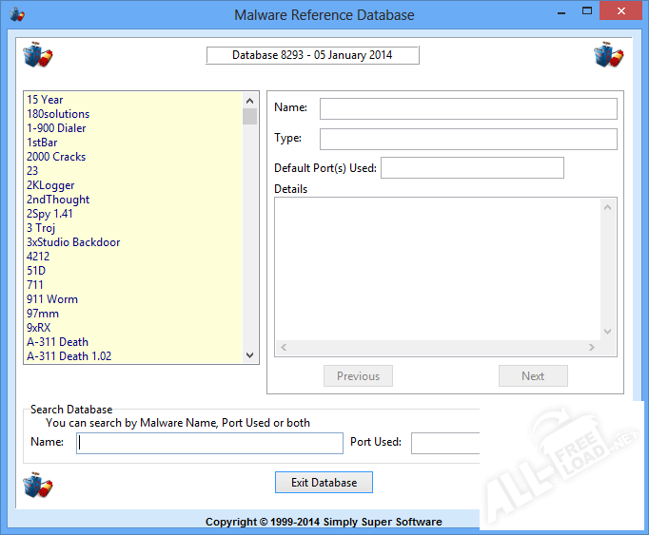This screenshot has width=649, height=535.
Task: Click the Exit Database button
Action: pos(324,483)
